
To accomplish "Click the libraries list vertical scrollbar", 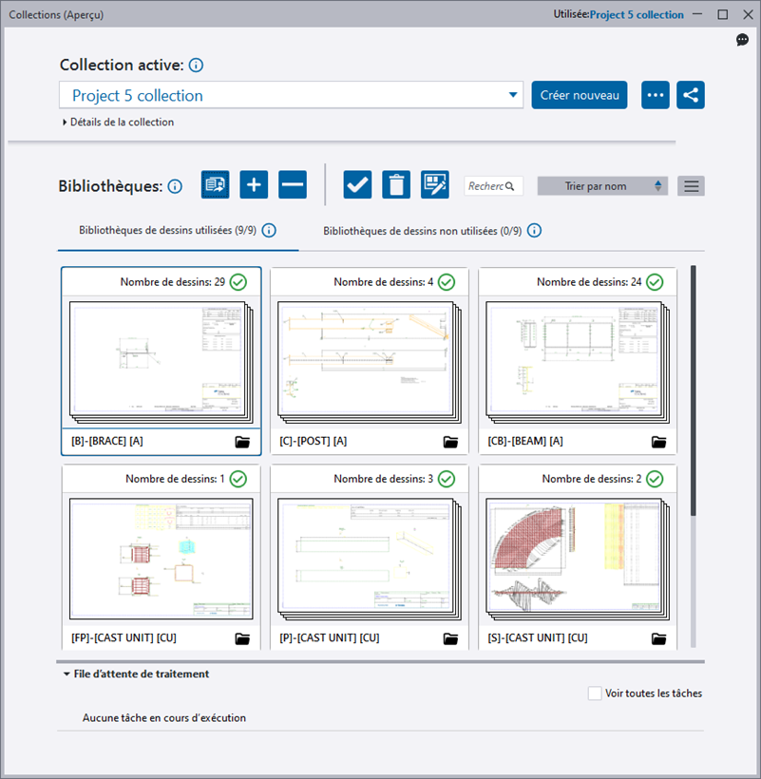I will 693,391.
